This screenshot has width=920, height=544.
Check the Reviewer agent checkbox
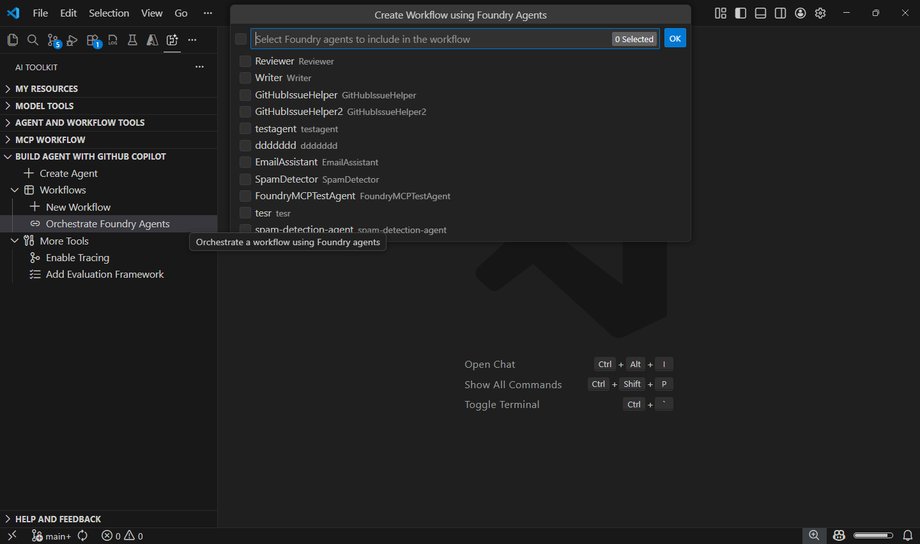click(x=245, y=61)
